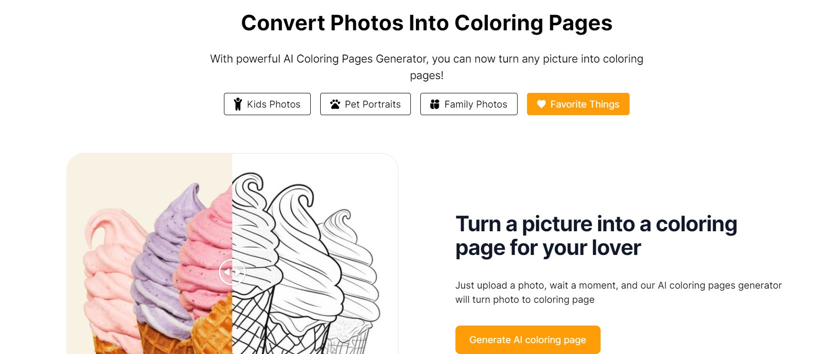
Task: Click the right arrow on the comparison handle
Action: (238, 272)
